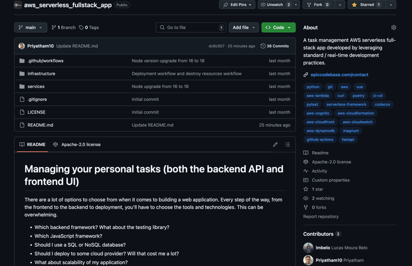Screen dimensions: 412x266
Task: Toggle Unwatch for this repository
Action: (x=275, y=5)
